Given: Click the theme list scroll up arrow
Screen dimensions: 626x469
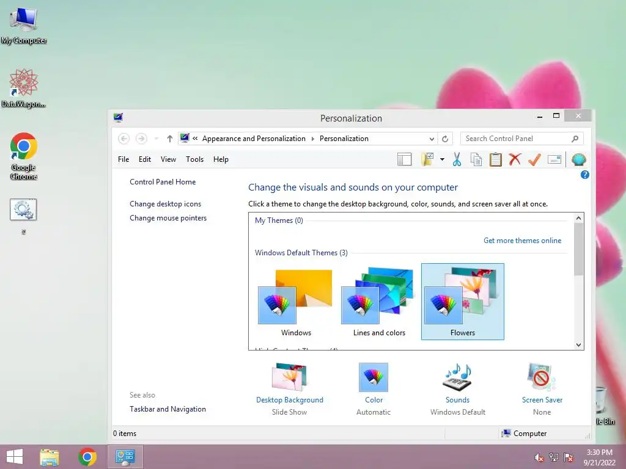Looking at the screenshot, I should 578,218.
